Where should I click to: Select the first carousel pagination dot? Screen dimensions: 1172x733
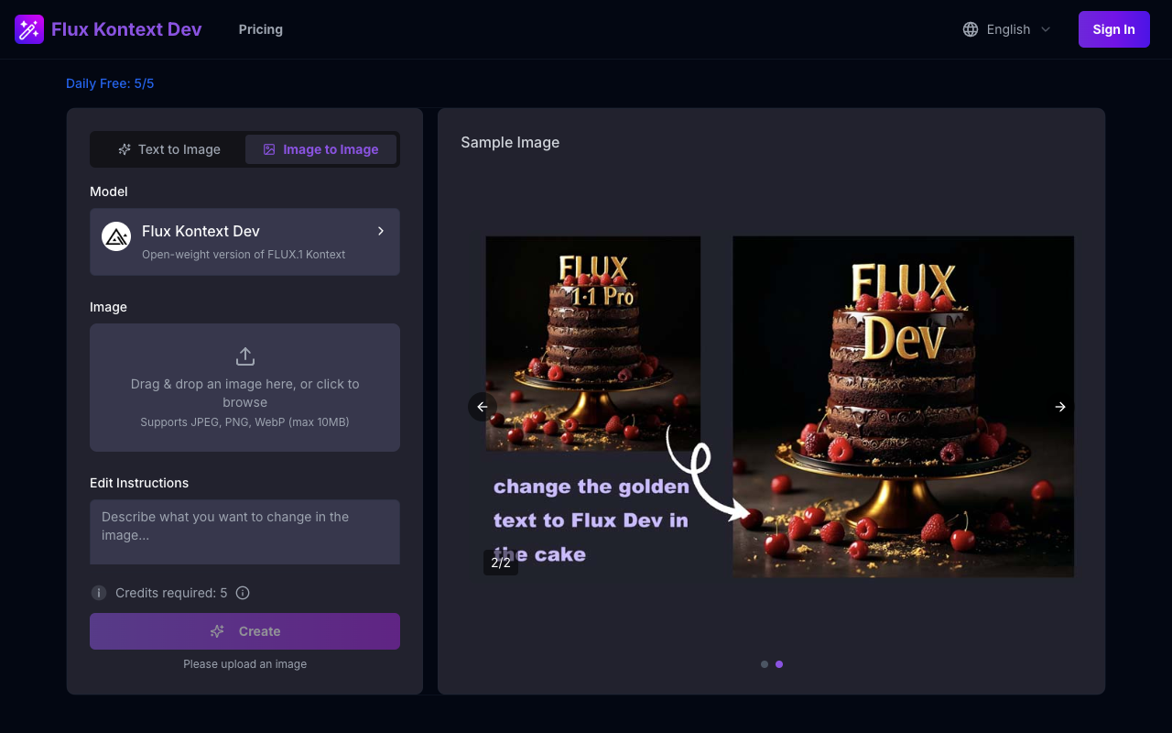(x=765, y=664)
